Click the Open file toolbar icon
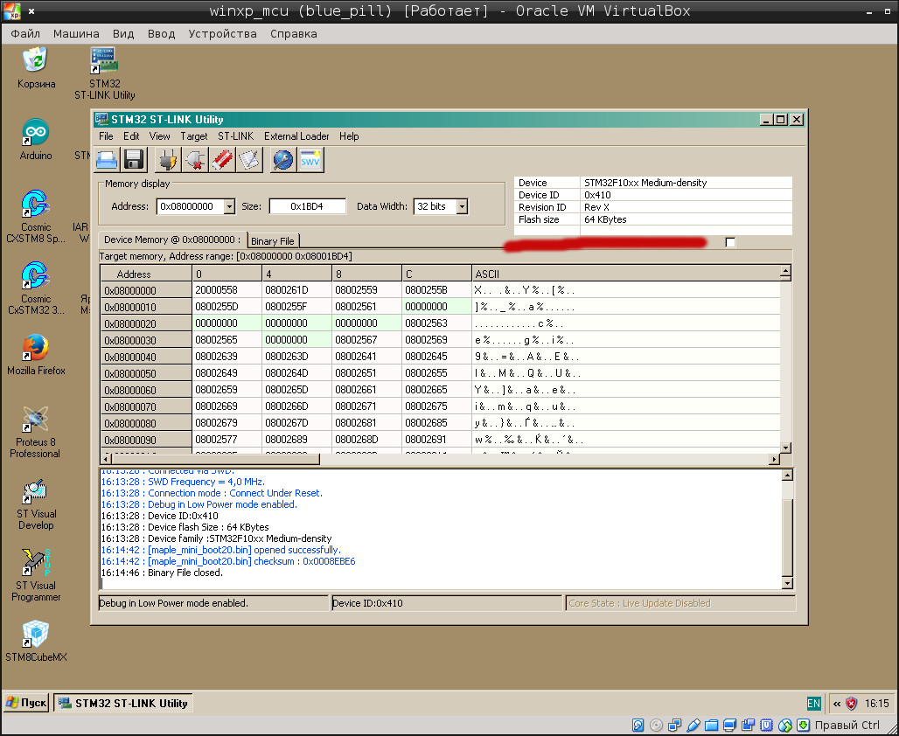 (107, 160)
